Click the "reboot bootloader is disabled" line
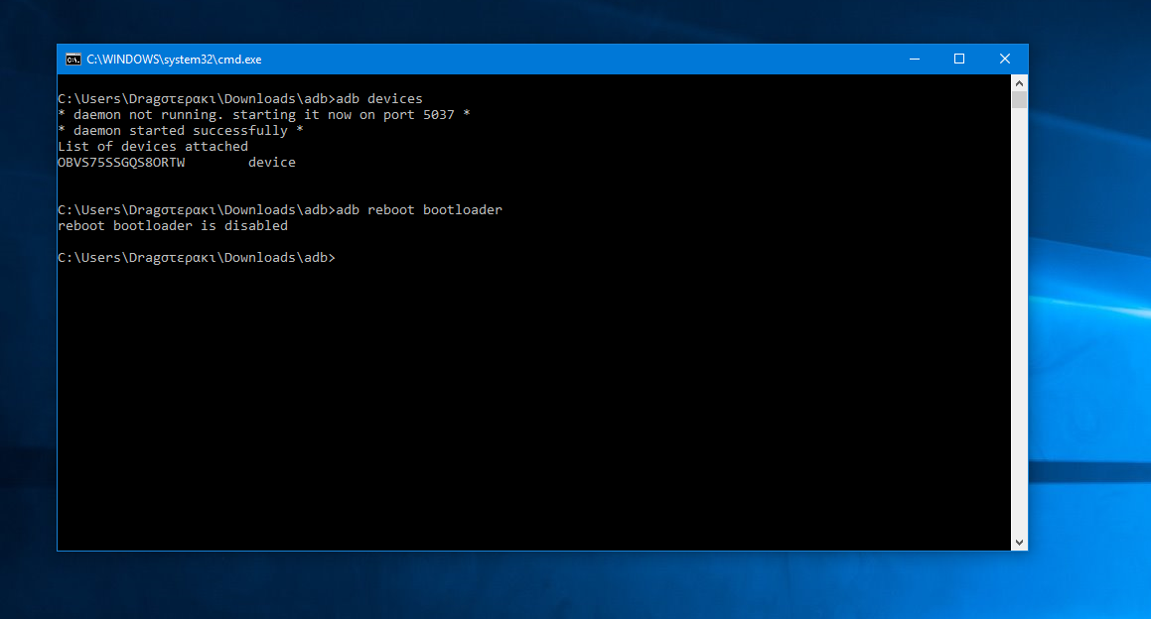 [x=173, y=226]
